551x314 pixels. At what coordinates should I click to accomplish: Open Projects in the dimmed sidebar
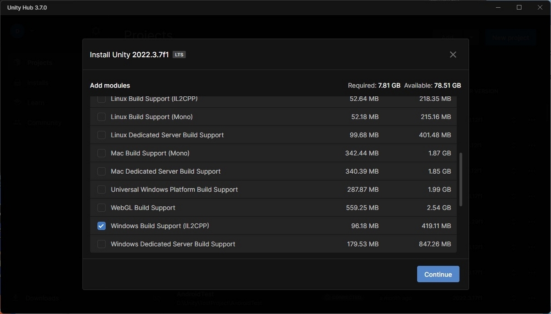click(40, 62)
